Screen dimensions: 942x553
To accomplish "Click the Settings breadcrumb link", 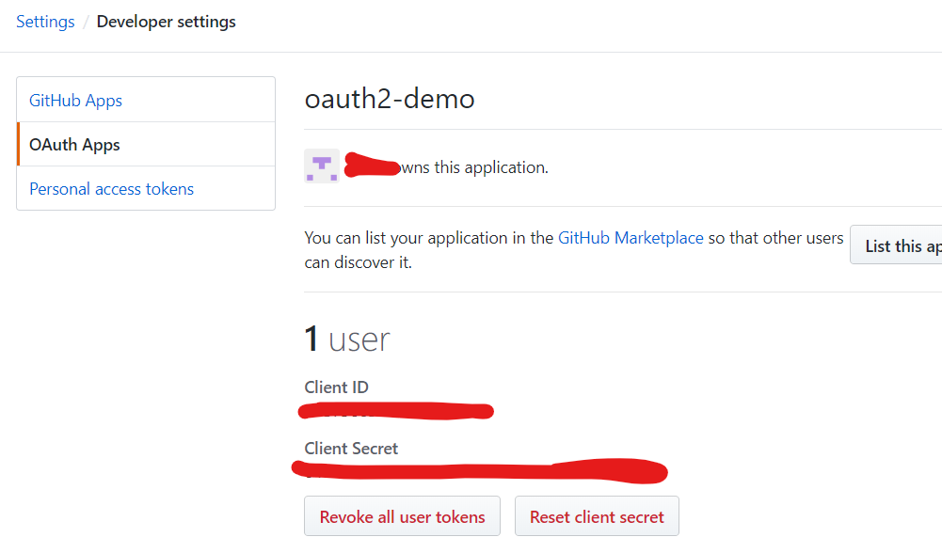I will point(45,21).
